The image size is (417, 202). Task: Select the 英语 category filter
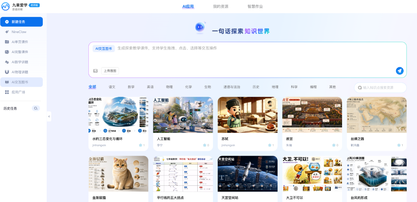pyautogui.click(x=150, y=87)
